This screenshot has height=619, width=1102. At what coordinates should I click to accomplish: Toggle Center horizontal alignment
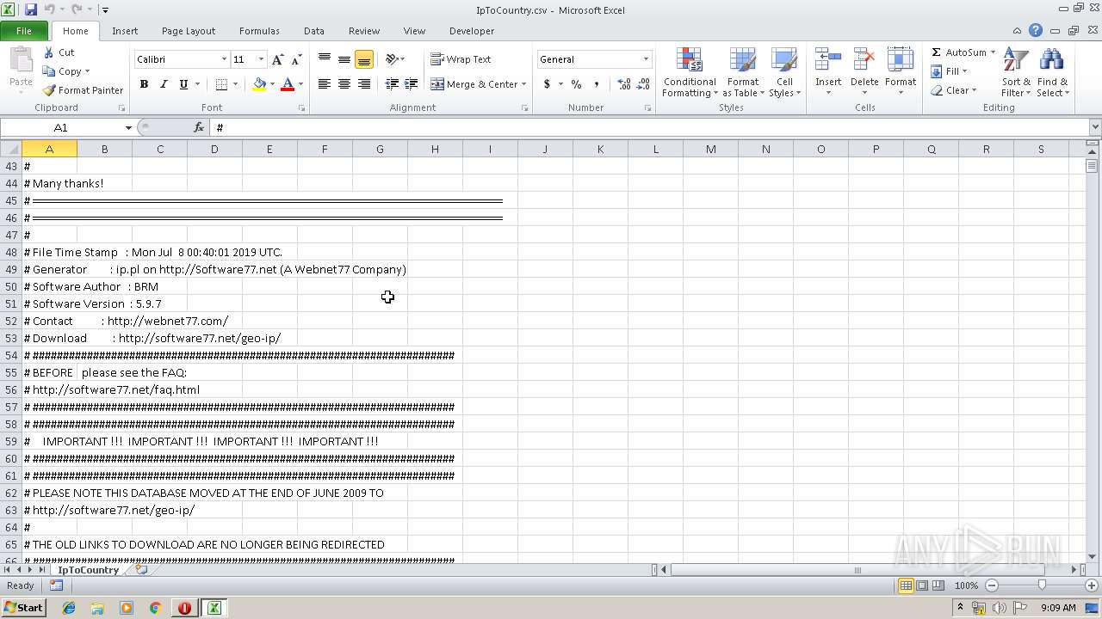[344, 84]
